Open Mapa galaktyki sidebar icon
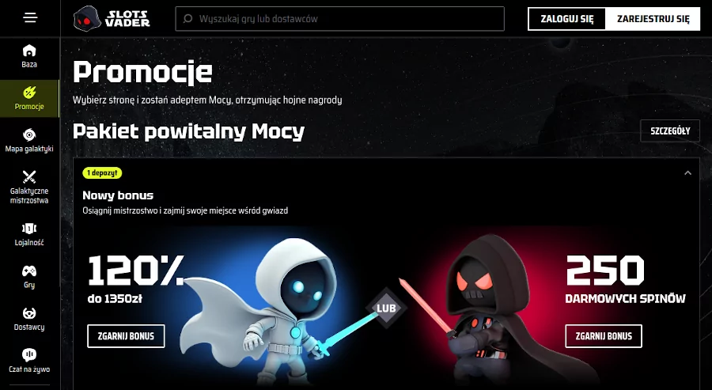This screenshot has height=390, width=712. tap(29, 134)
